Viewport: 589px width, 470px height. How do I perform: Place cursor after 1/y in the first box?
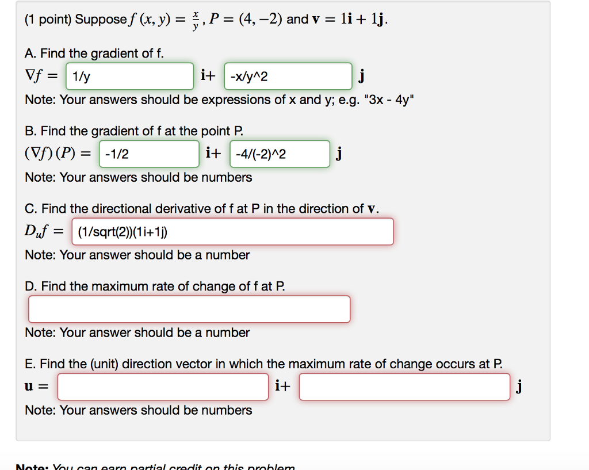pos(93,76)
